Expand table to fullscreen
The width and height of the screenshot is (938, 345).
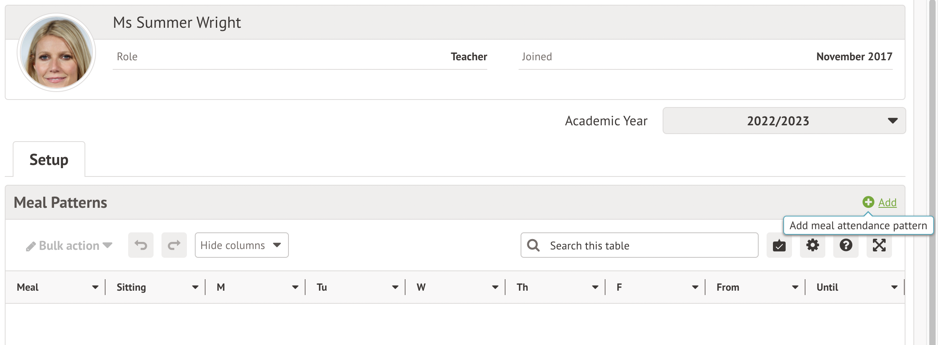(879, 245)
